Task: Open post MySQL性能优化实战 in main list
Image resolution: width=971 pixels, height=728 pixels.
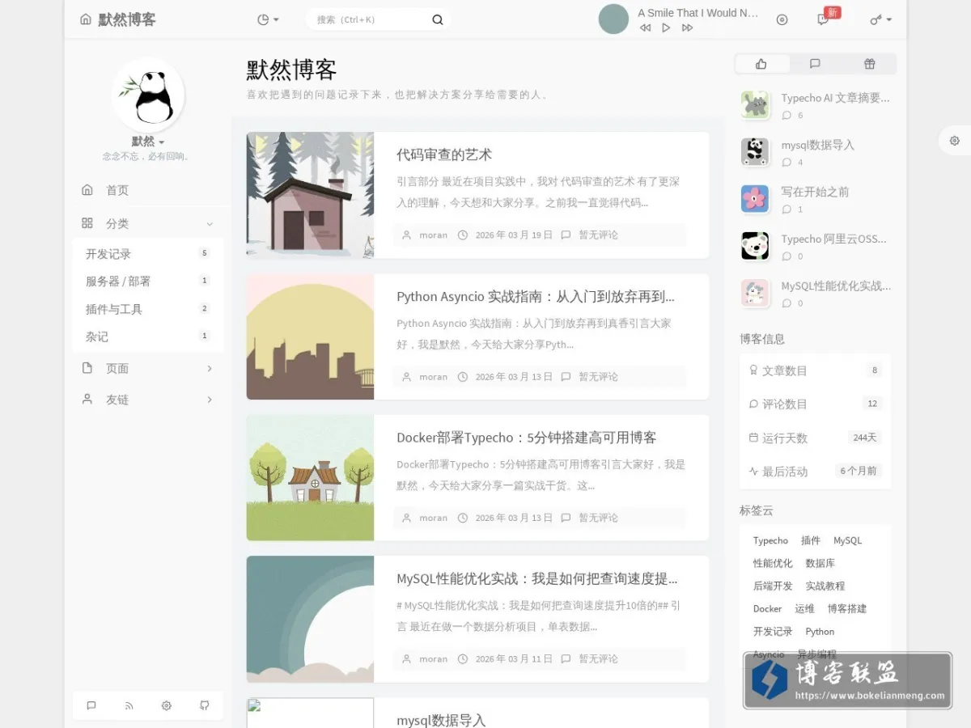Action: pyautogui.click(x=537, y=578)
